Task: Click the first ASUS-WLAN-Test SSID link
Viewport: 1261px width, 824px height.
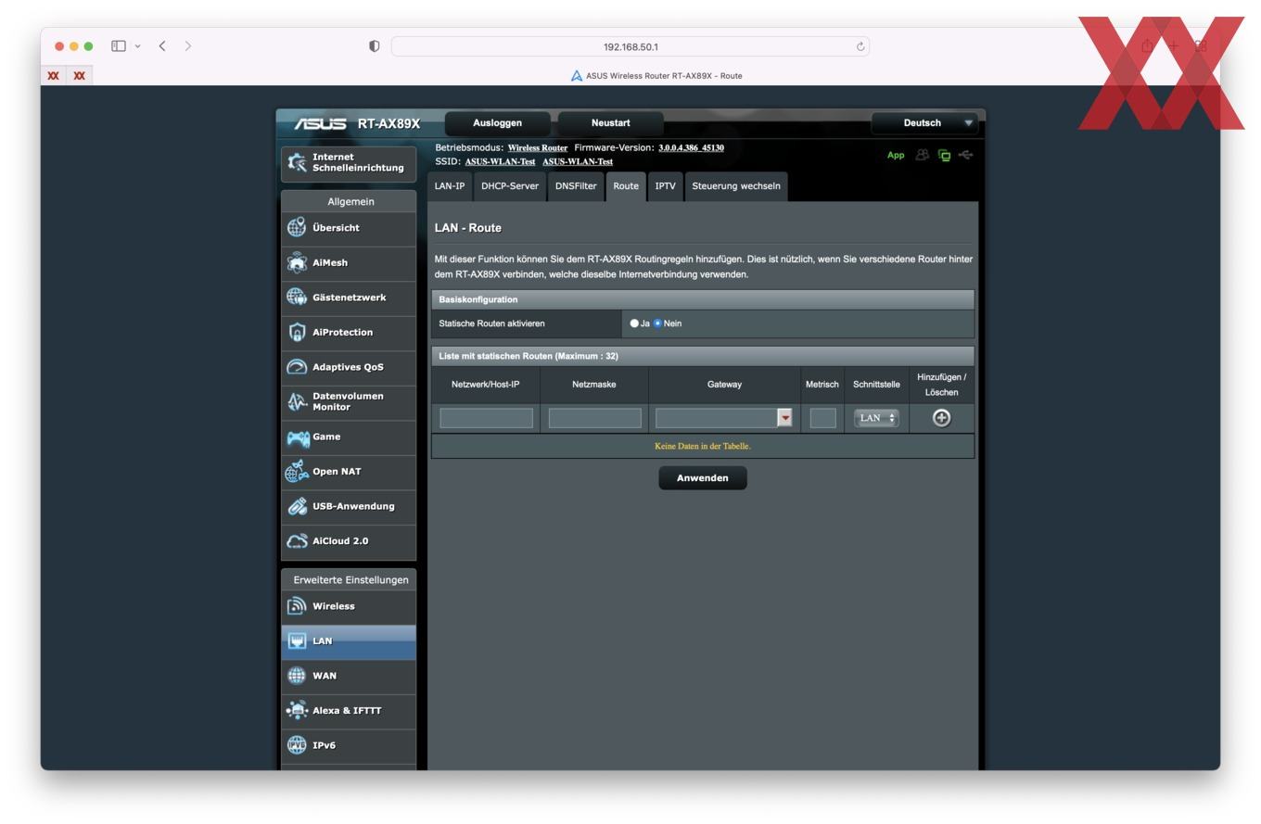Action: (x=501, y=162)
